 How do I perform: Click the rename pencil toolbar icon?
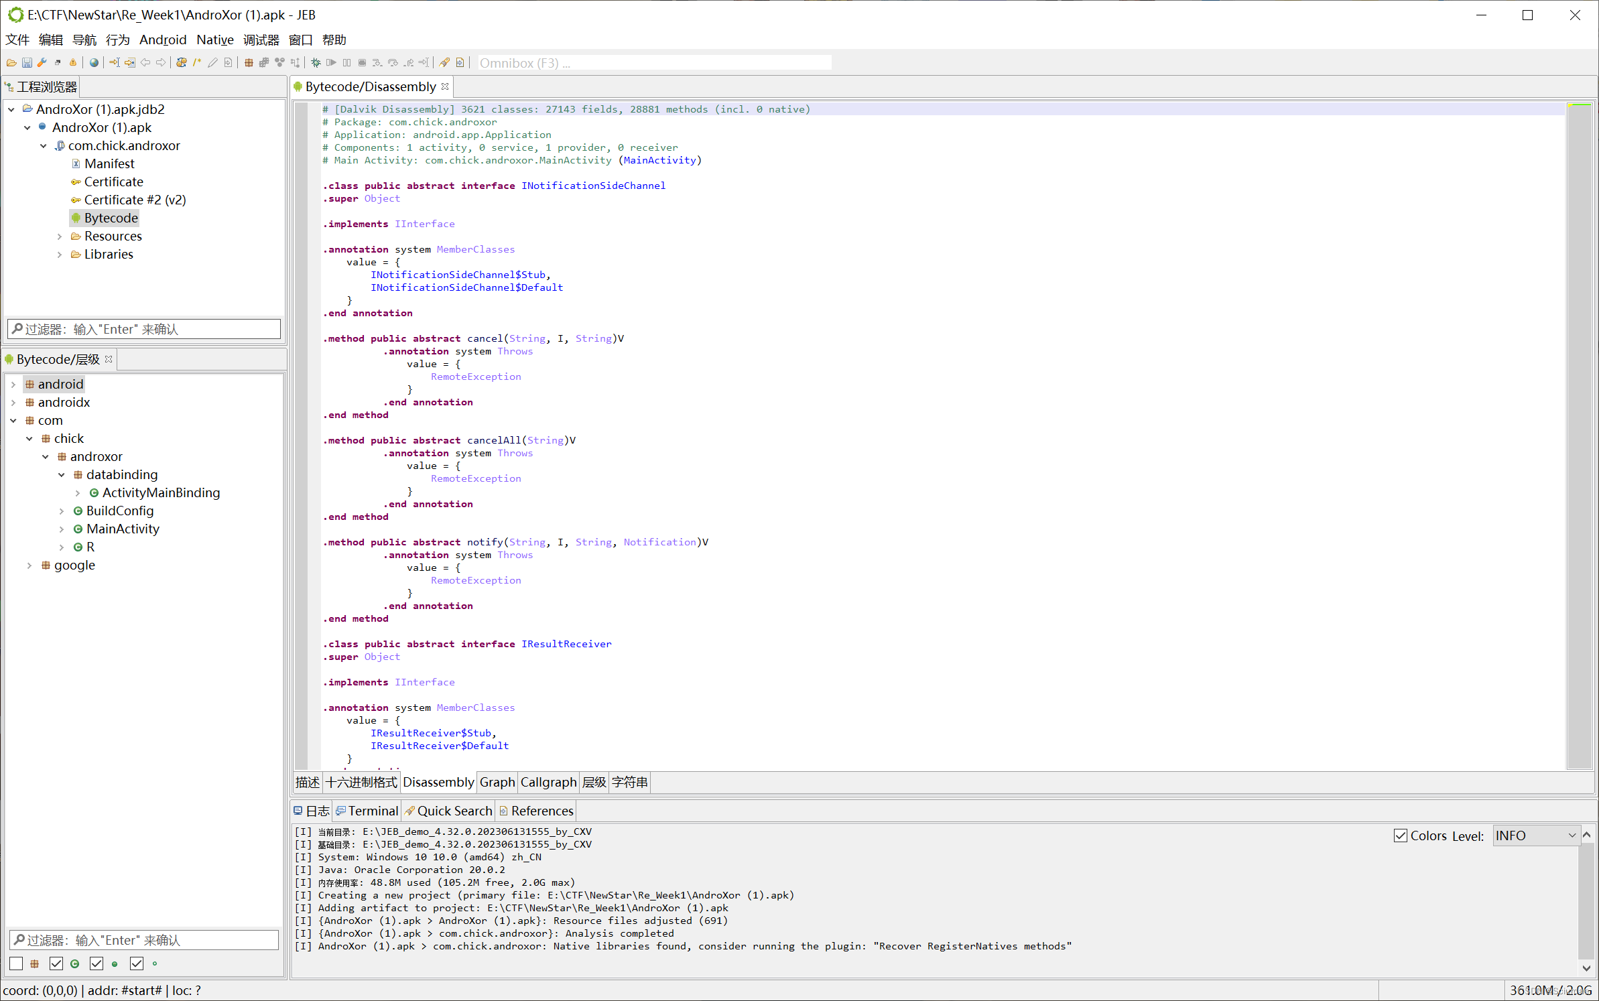coord(212,63)
